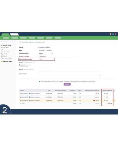Image resolution: width=118 pixels, height=147 pixels.
Task: Click the Total TTC row label
Action: pyautogui.click(x=22, y=104)
